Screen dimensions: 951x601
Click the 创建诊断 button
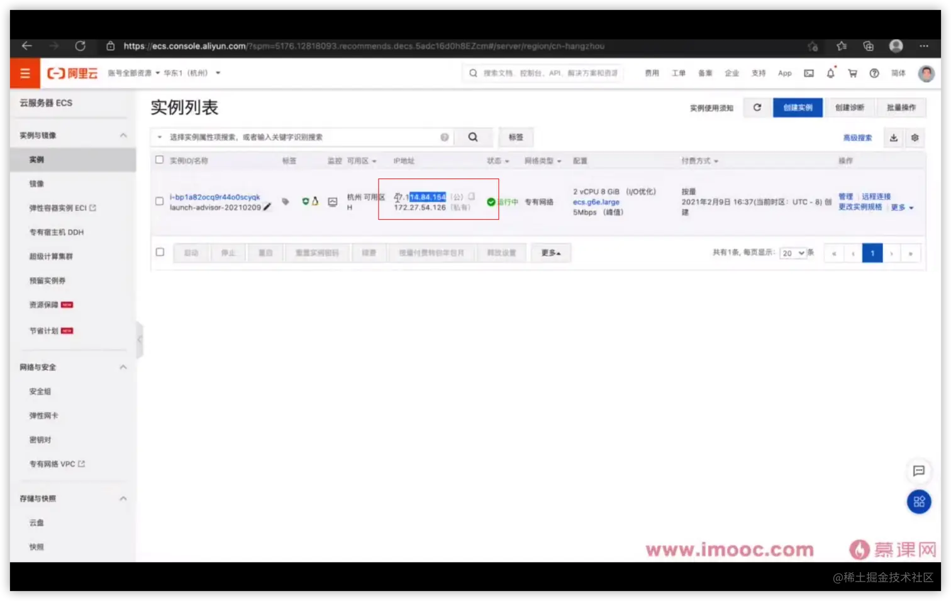pos(850,107)
